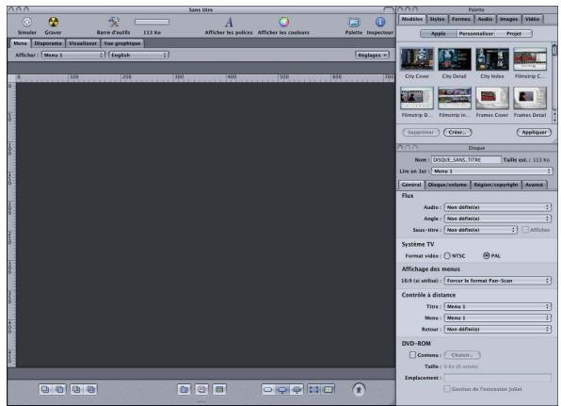Switch to the Visualiseur tab
Viewport: 561px width, 406px height.
[83, 43]
